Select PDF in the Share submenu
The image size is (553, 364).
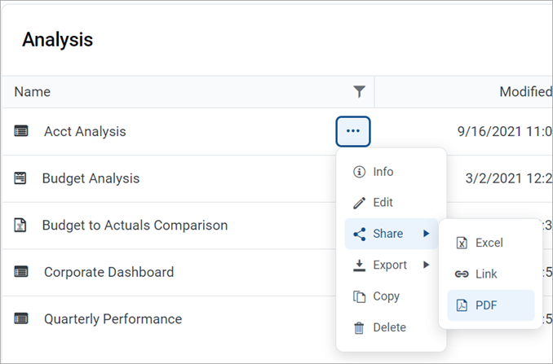click(486, 305)
